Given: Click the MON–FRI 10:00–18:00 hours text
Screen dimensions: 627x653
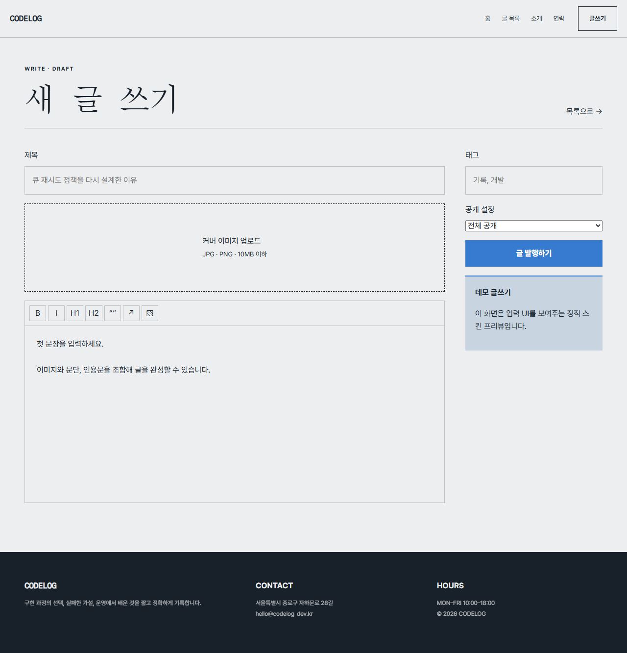Looking at the screenshot, I should coord(466,603).
